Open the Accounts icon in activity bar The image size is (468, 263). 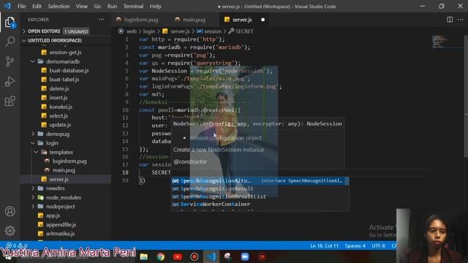click(10, 211)
